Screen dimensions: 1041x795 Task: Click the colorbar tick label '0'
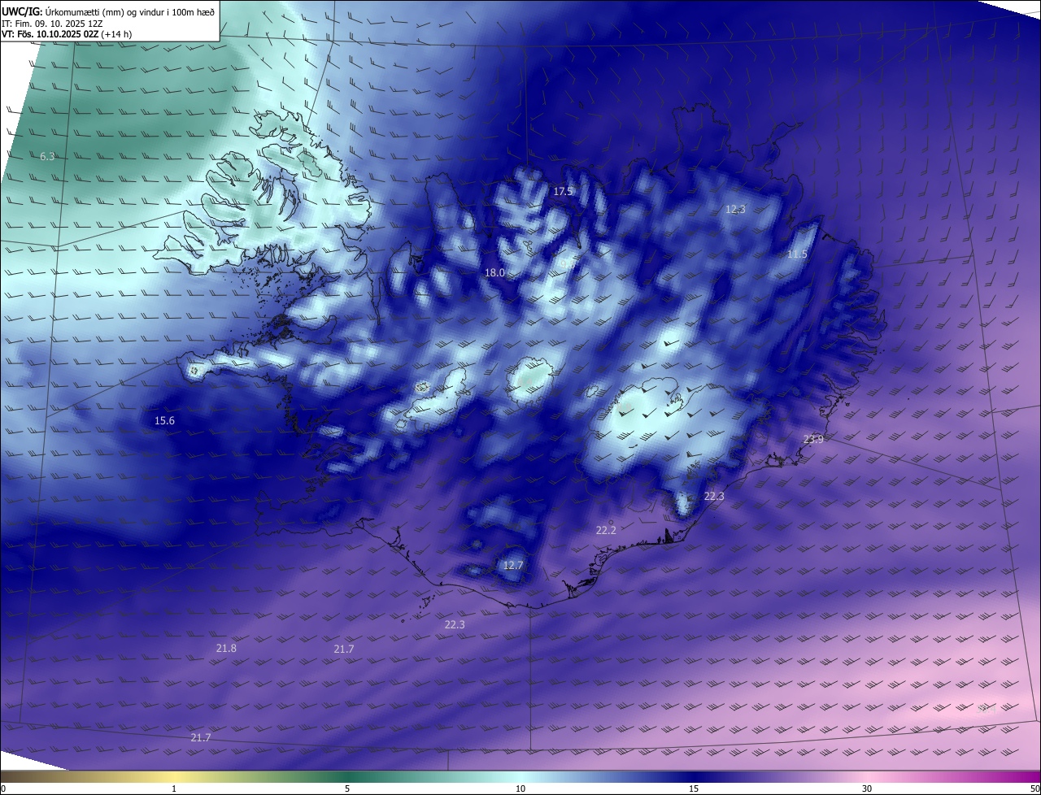(3, 789)
